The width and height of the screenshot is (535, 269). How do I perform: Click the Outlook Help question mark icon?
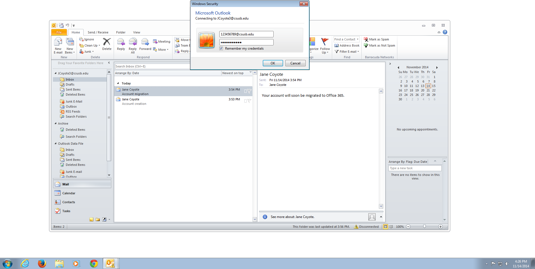click(x=445, y=32)
